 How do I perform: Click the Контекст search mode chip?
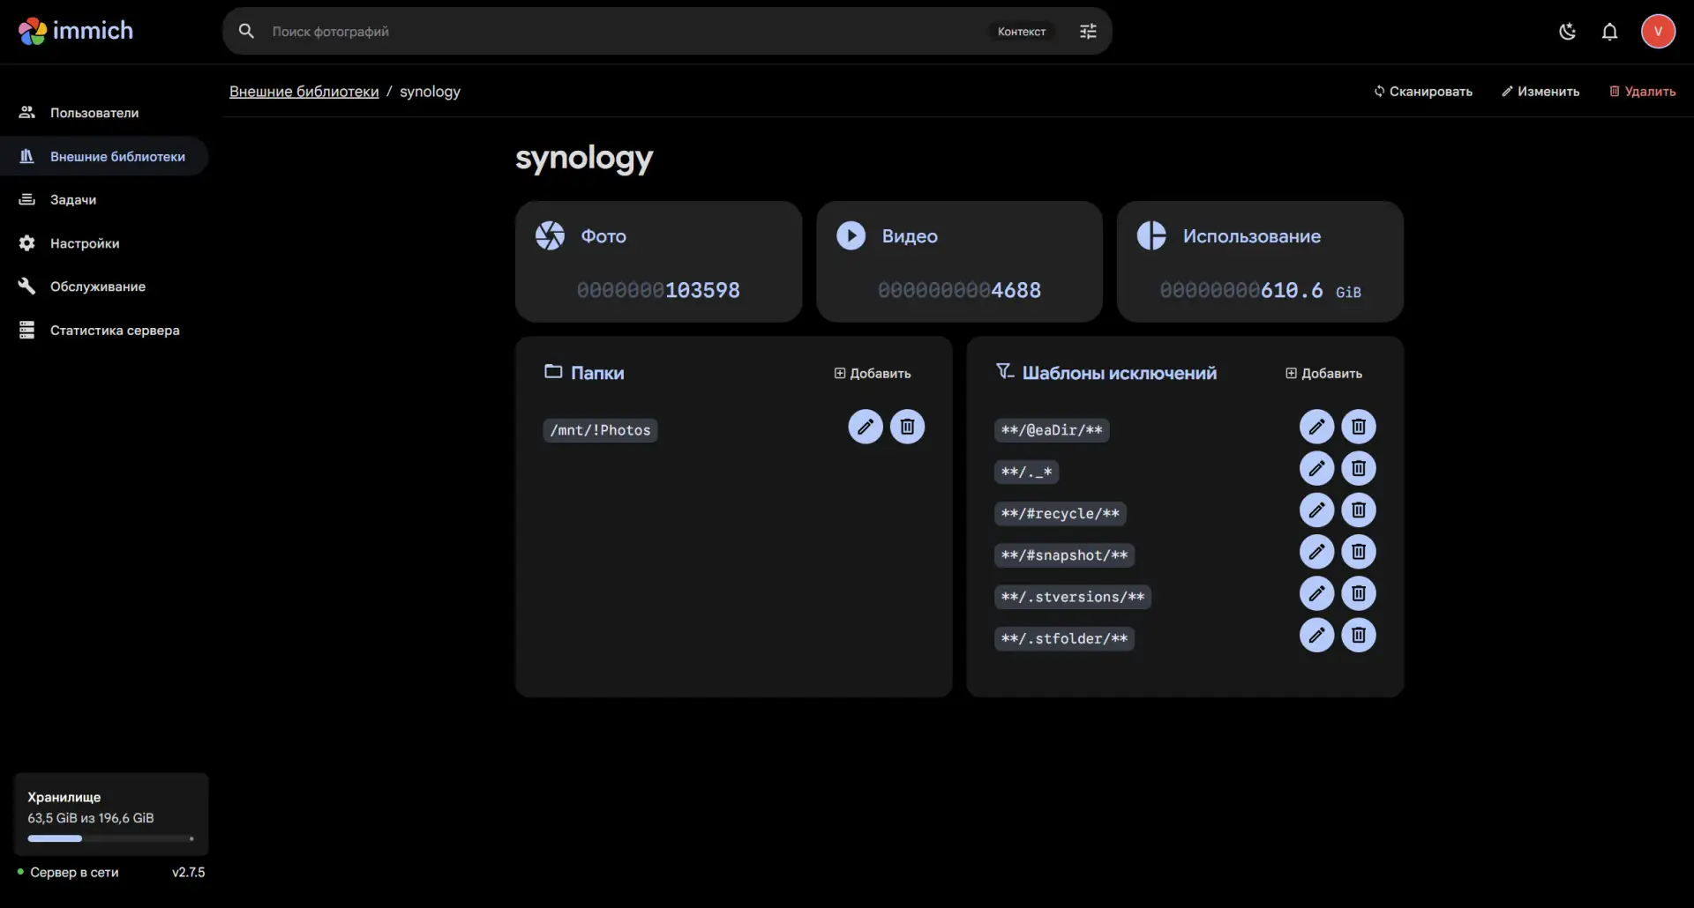coord(1022,32)
